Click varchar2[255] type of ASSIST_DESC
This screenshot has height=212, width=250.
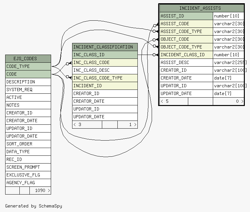(228, 62)
